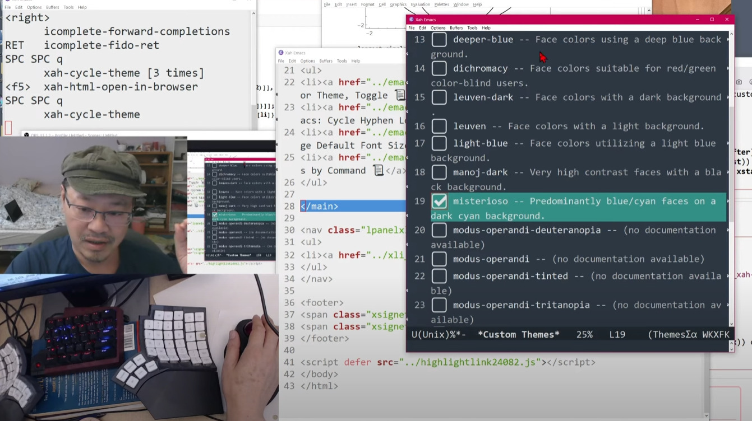The width and height of the screenshot is (752, 421).
Task: Click the 'U(Unix)%*-' coding indicator in mode line
Action: coord(439,335)
